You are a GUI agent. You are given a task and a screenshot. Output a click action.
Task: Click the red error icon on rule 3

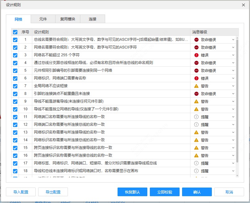pyautogui.click(x=196, y=55)
